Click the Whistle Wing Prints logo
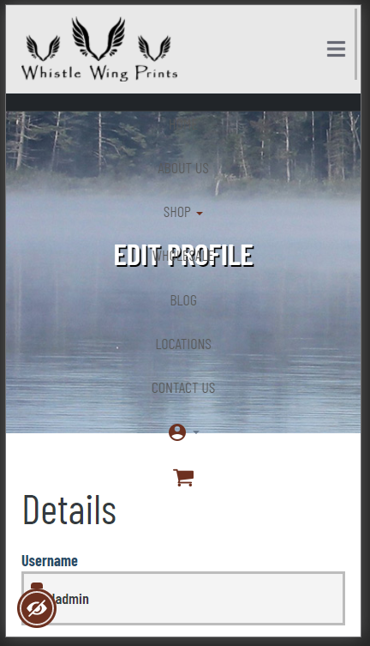370x646 pixels. (x=99, y=49)
